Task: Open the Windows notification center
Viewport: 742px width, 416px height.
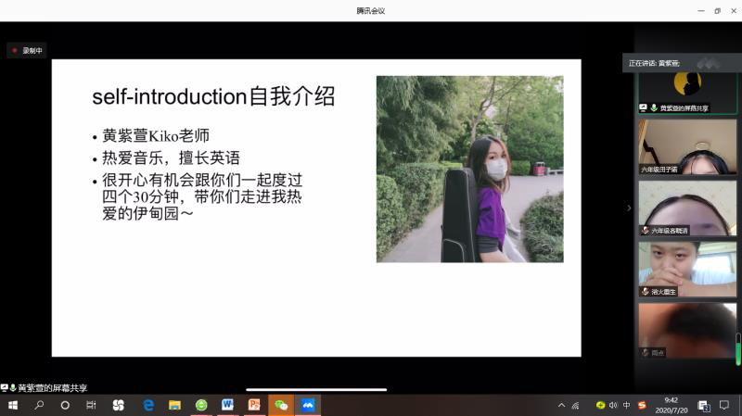Action: pyautogui.click(x=724, y=405)
